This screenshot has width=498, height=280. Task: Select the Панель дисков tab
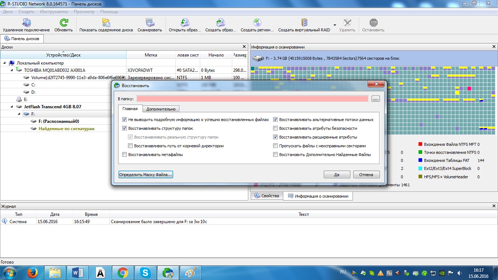[22, 38]
